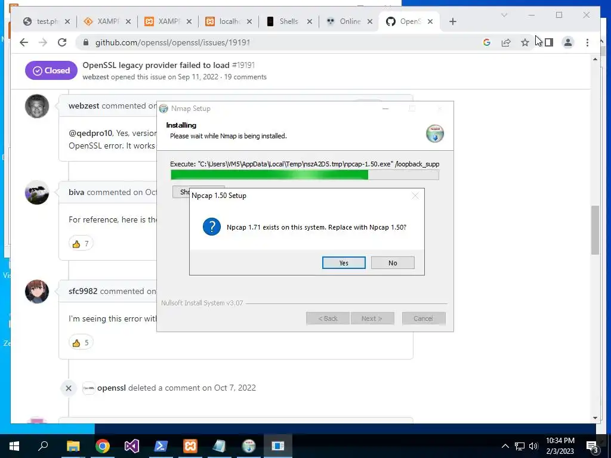Open Visual Studio from the taskbar
The height and width of the screenshot is (458, 611).
[x=132, y=446]
